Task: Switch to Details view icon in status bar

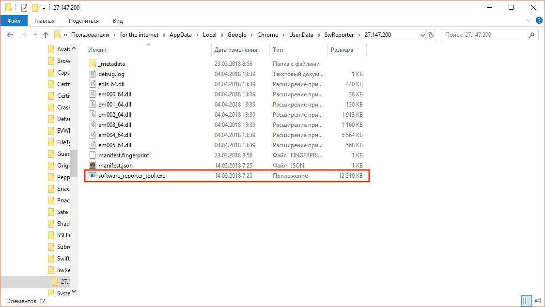Action: pyautogui.click(x=527, y=301)
